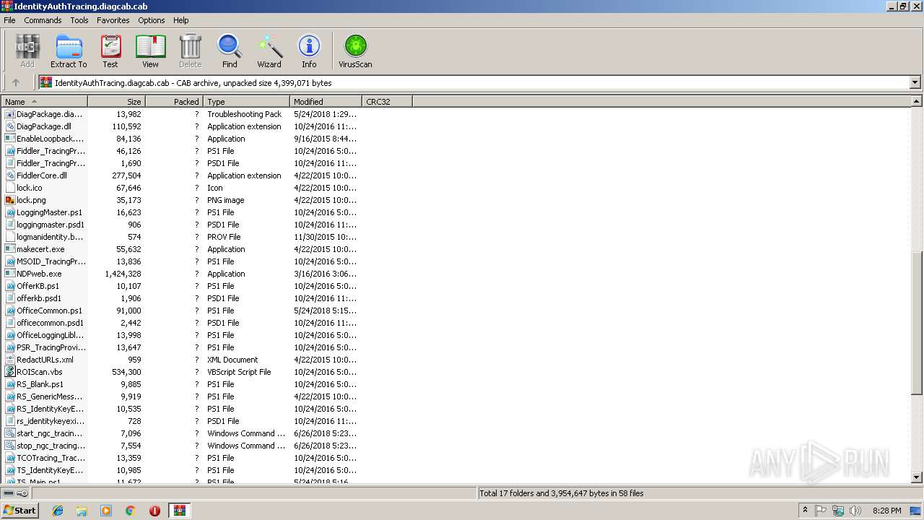Select RedactURLs.xml file icon

[x=10, y=360]
